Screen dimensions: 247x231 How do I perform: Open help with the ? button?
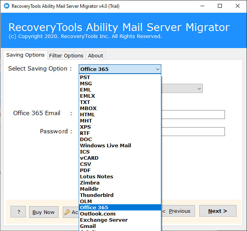coord(18,212)
